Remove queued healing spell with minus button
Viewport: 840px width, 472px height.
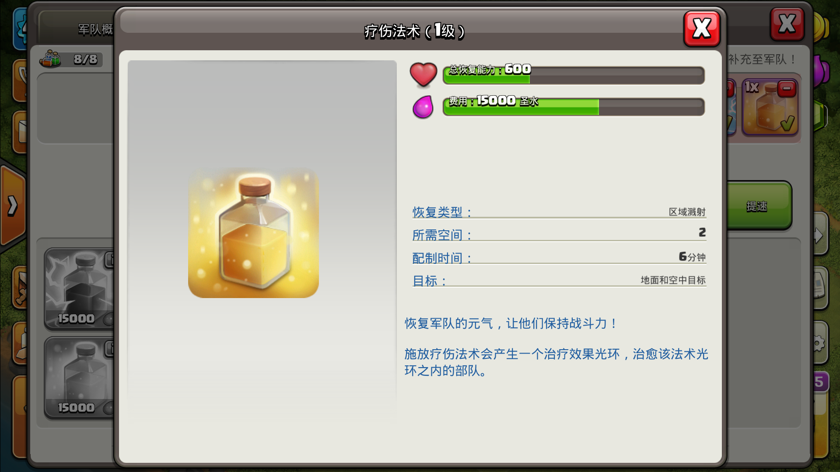click(x=787, y=89)
